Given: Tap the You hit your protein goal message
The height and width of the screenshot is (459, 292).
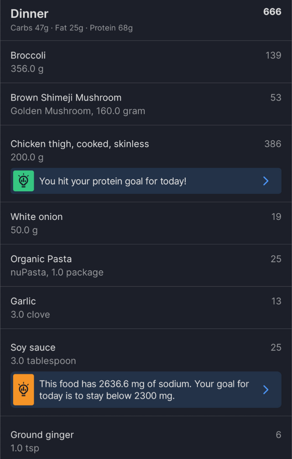Looking at the screenshot, I should point(113,181).
